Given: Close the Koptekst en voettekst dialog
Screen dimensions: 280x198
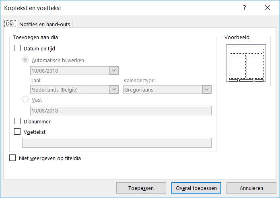Looking at the screenshot, I should pyautogui.click(x=268, y=8).
